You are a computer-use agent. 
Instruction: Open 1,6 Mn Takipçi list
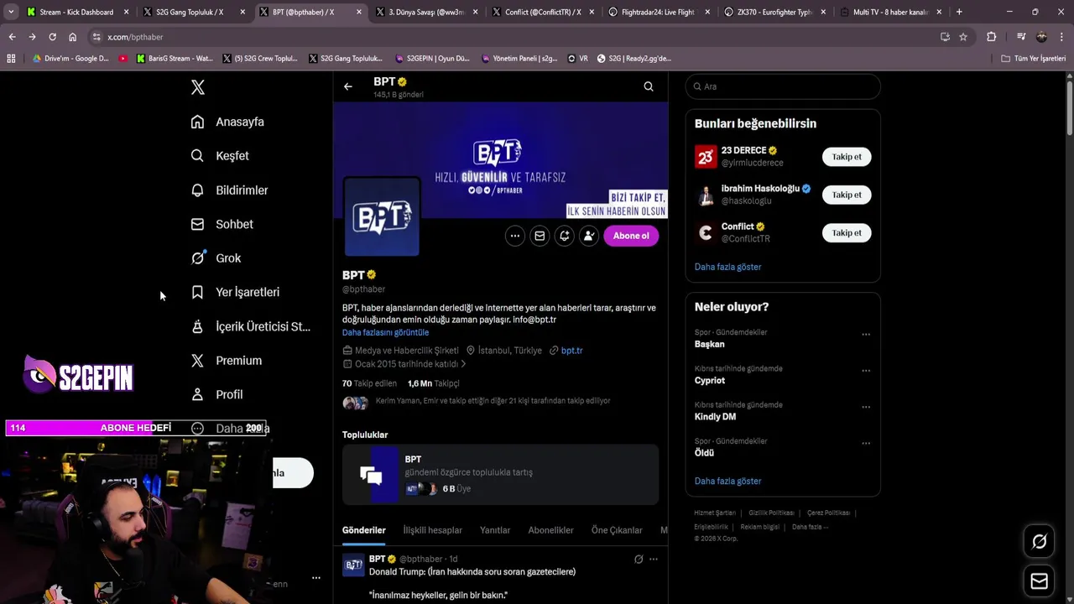(x=433, y=383)
